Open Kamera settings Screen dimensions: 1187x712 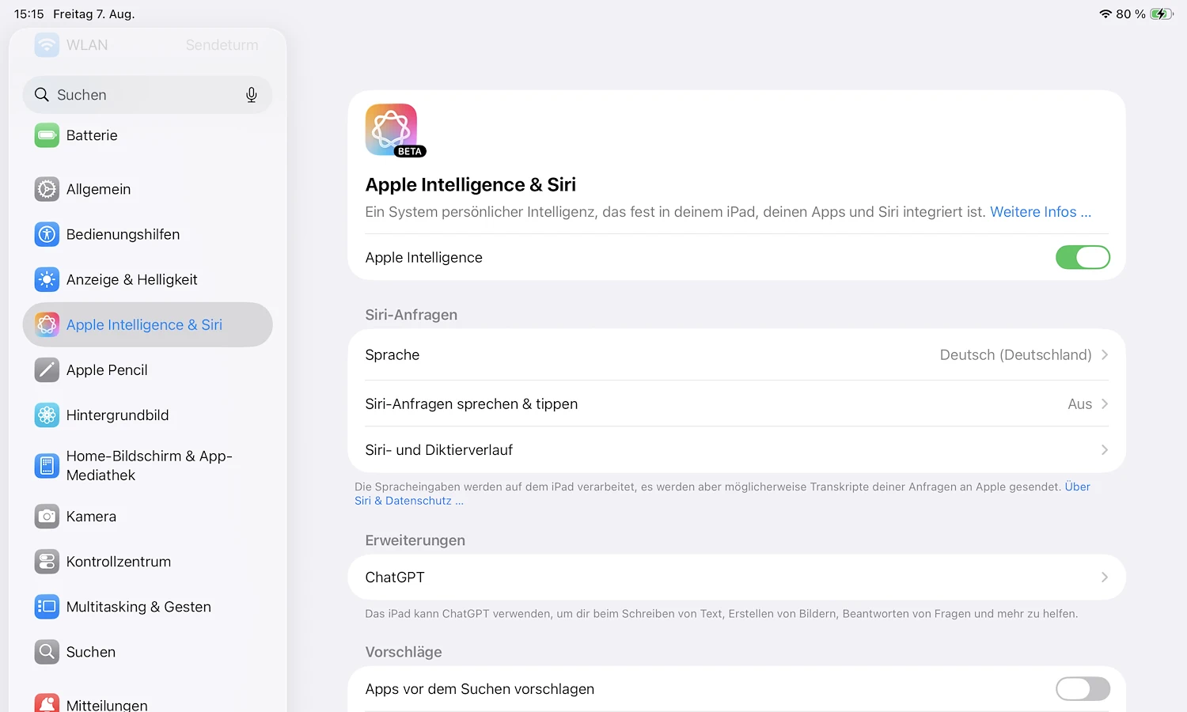tap(147, 517)
